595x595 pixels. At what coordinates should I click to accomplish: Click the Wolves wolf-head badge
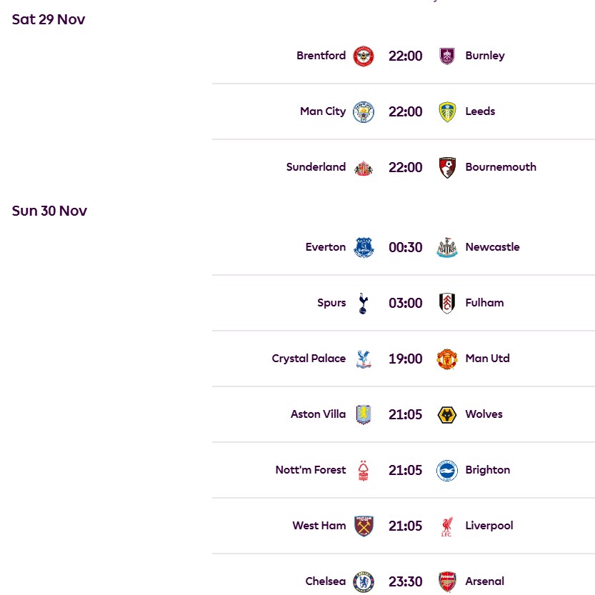[446, 414]
